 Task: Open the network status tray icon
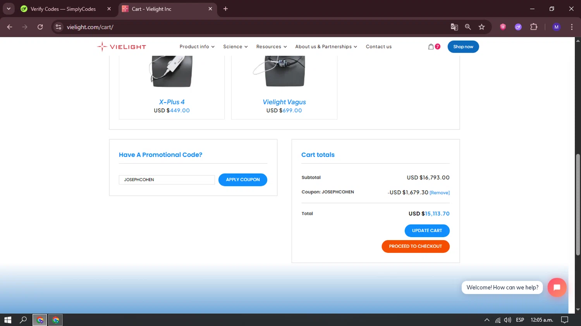click(498, 320)
